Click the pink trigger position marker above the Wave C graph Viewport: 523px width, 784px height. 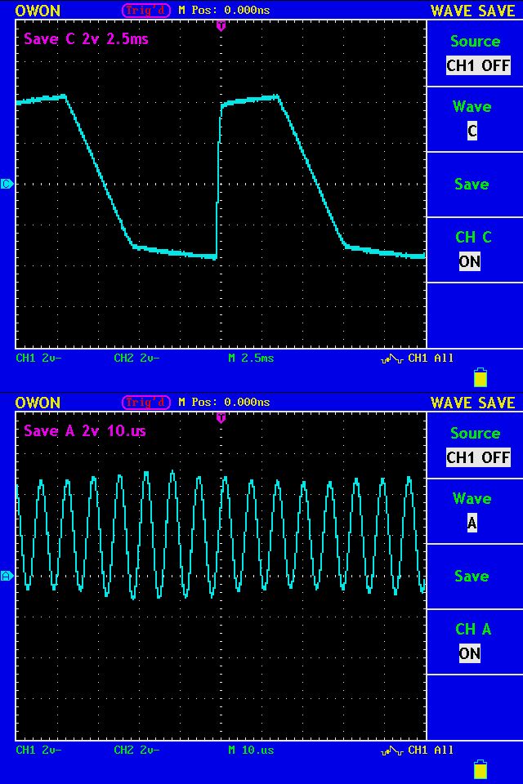[x=221, y=25]
